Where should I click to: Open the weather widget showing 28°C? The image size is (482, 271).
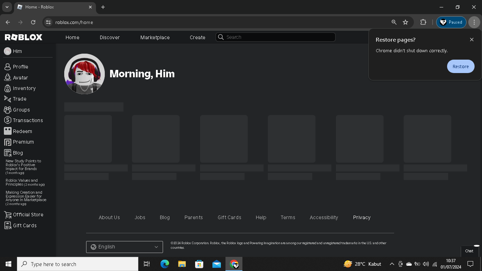click(362, 264)
